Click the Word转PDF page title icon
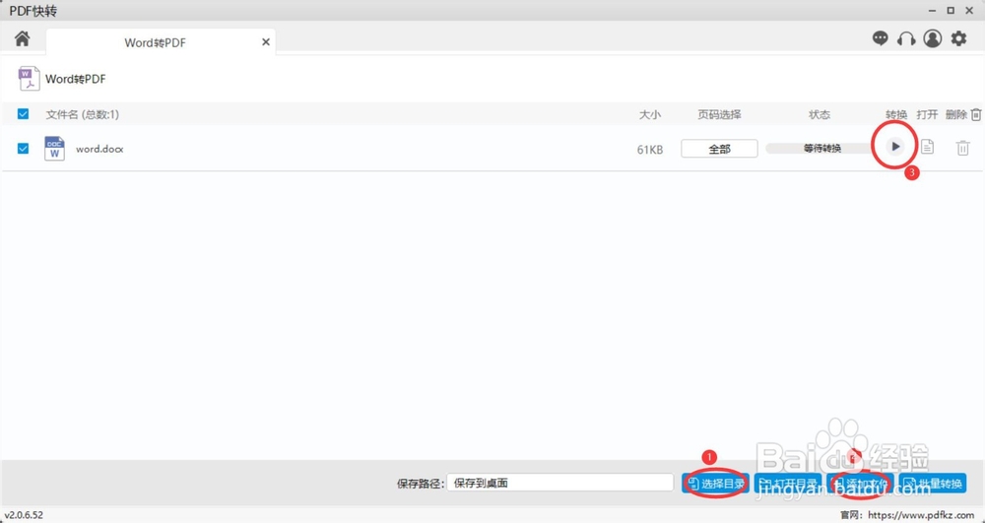 (29, 79)
